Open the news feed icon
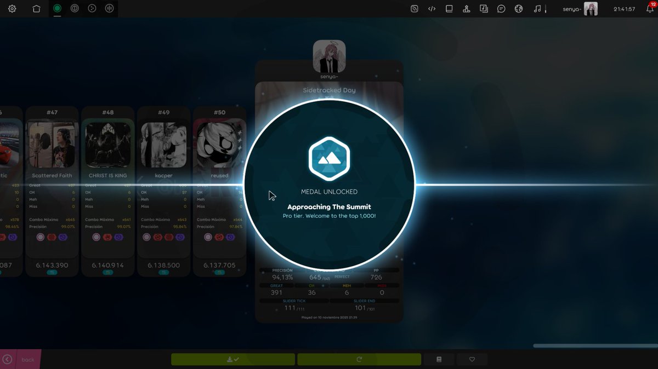658x369 pixels. [415, 9]
